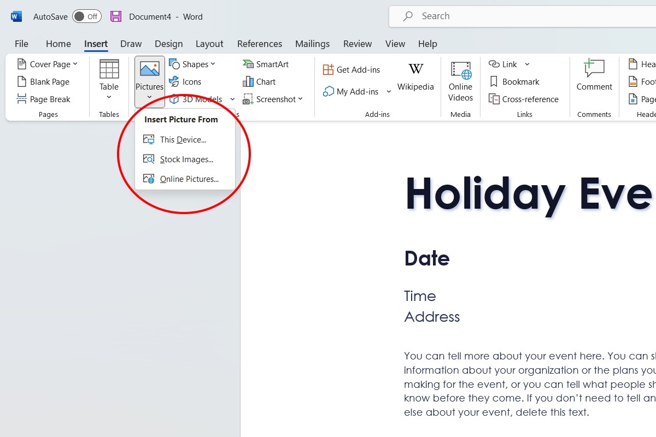Insert a SmartArt graphic
Viewport: 656px width, 437px height.
coord(266,64)
